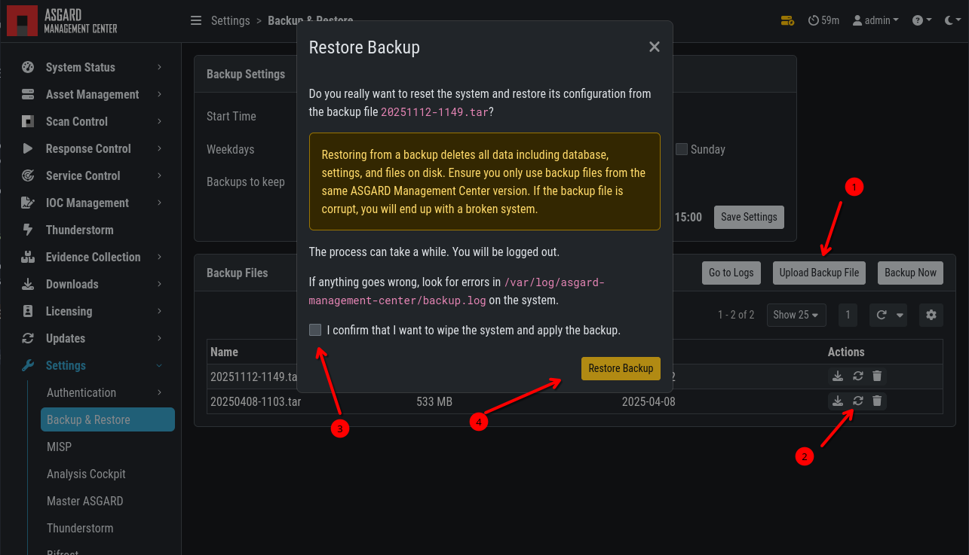Click the Save Settings button
Image resolution: width=969 pixels, height=555 pixels.
point(749,217)
